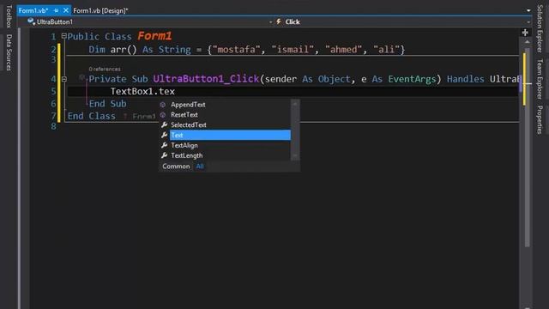Click the ResetText method icon
The image size is (549, 309).
click(163, 114)
